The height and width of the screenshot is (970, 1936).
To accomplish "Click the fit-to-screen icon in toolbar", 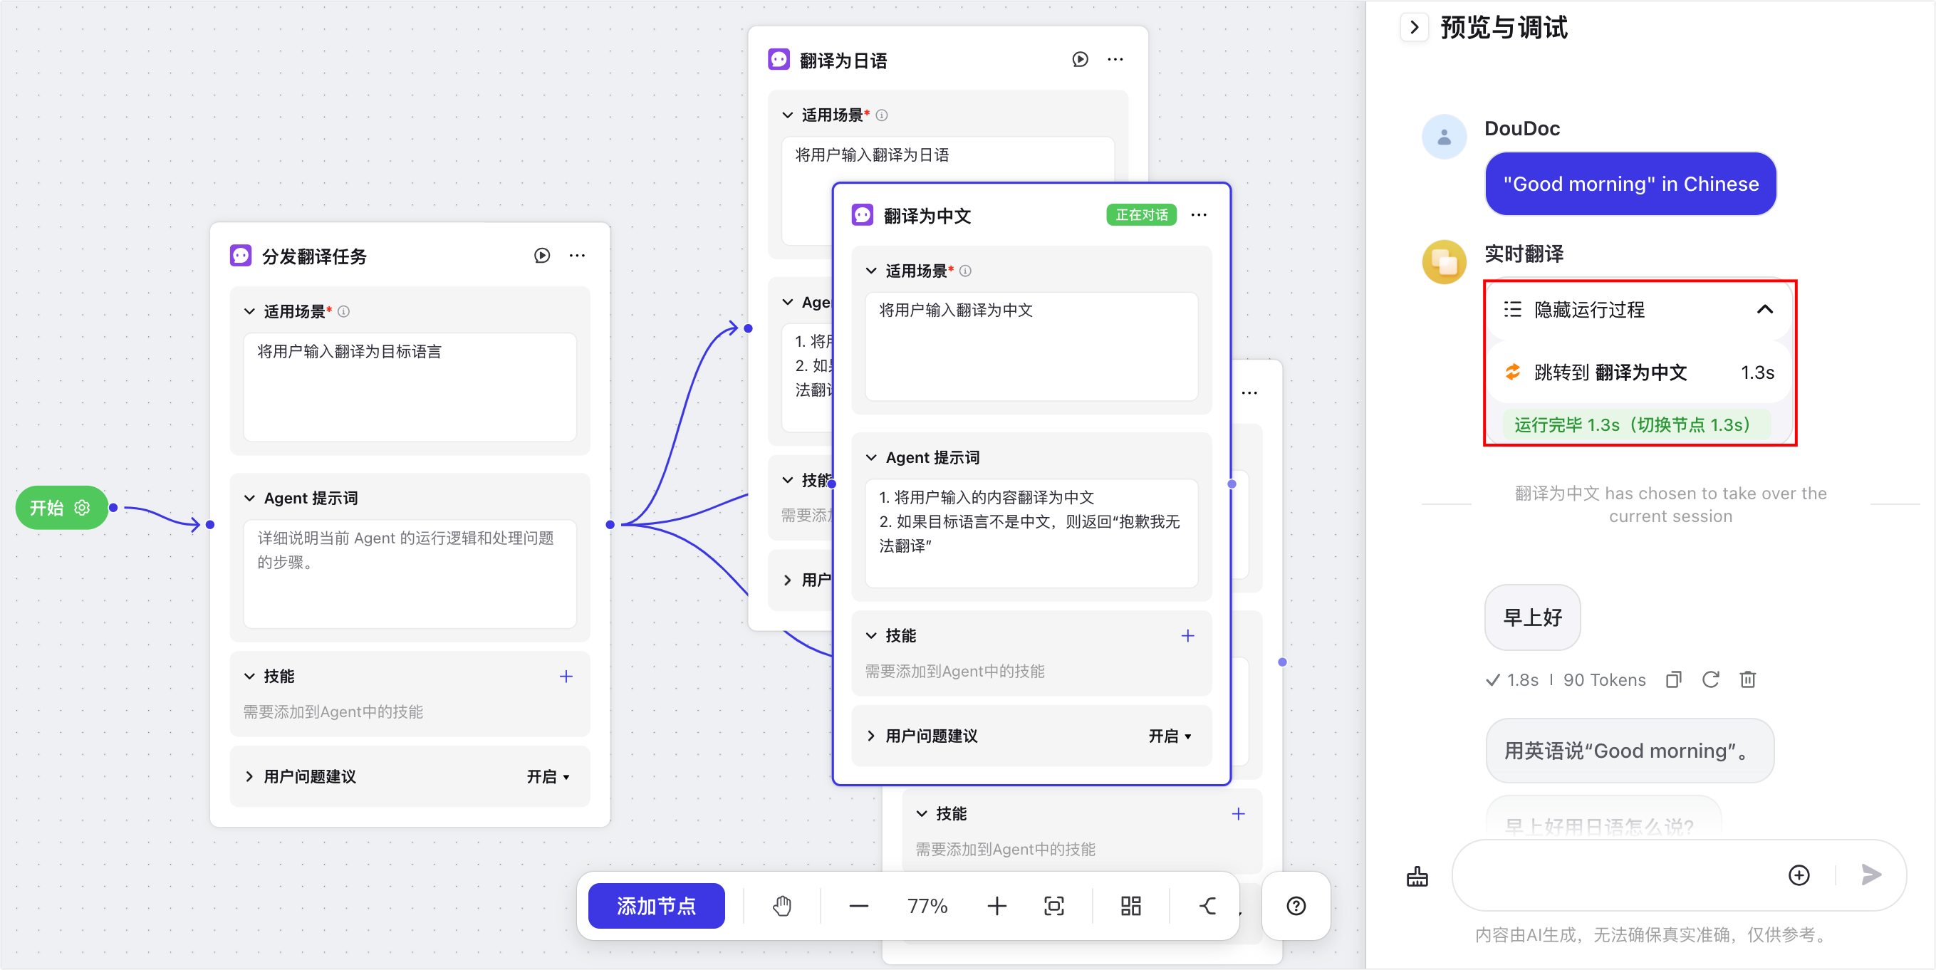I will click(1053, 906).
